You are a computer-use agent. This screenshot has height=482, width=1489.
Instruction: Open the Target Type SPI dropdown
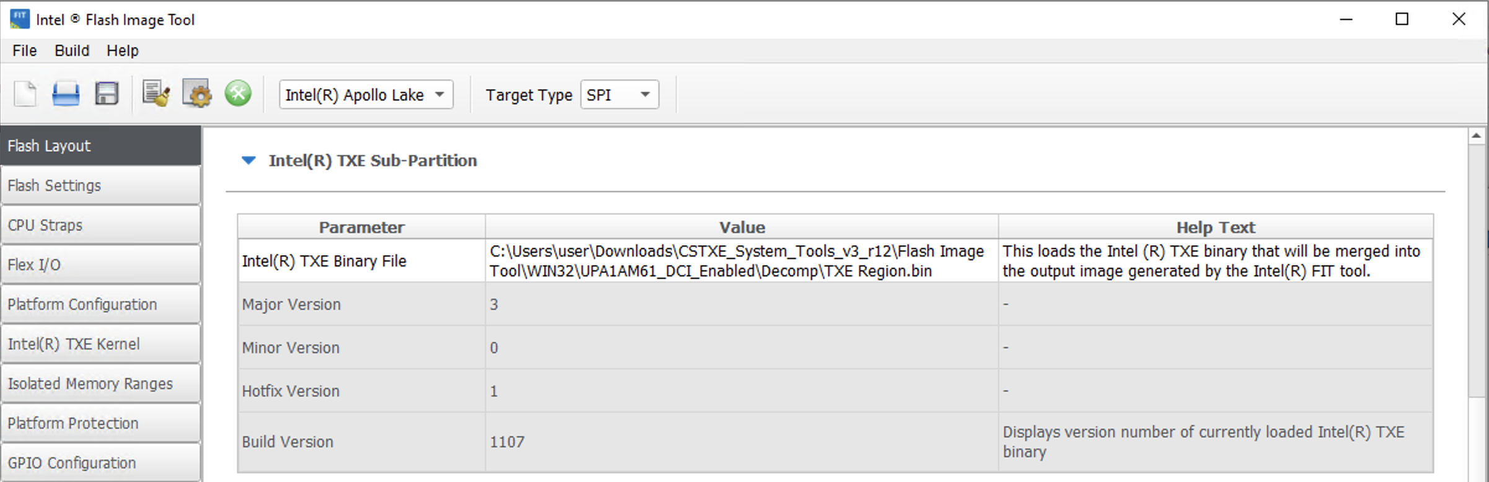(x=619, y=95)
